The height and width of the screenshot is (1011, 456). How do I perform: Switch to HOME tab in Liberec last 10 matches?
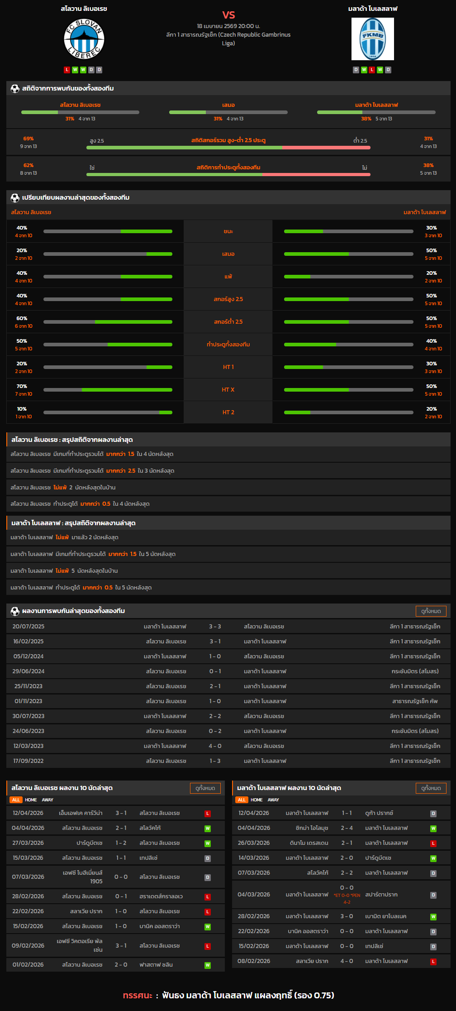tap(31, 800)
